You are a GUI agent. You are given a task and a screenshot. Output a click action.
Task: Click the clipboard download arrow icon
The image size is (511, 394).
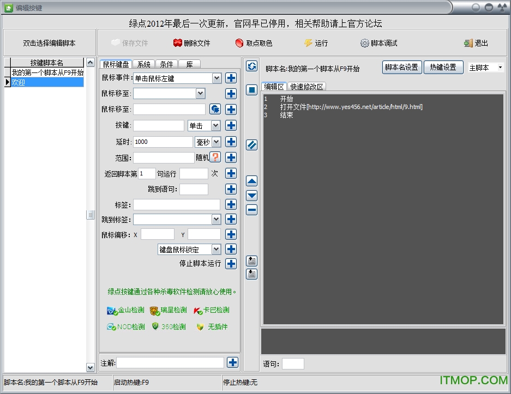(x=251, y=274)
